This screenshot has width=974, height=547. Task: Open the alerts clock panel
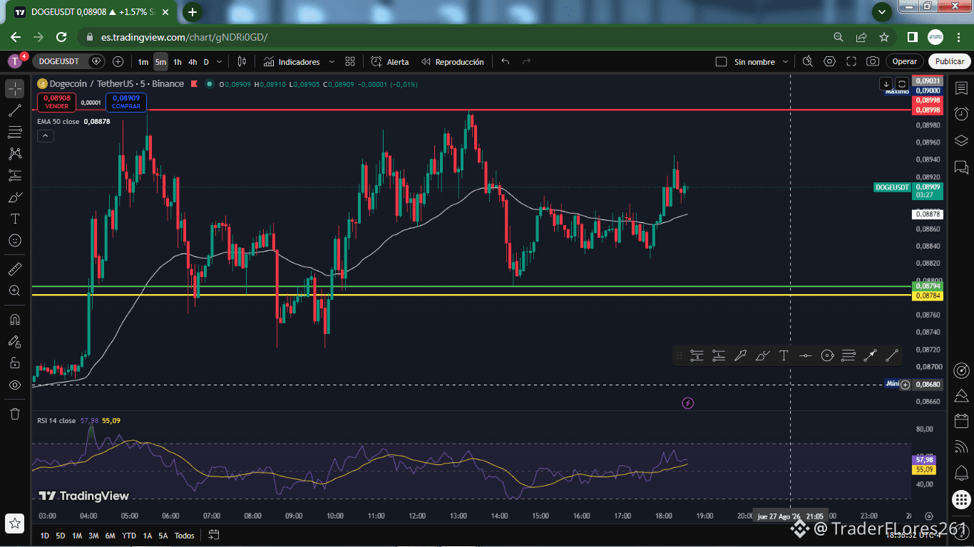(x=961, y=114)
